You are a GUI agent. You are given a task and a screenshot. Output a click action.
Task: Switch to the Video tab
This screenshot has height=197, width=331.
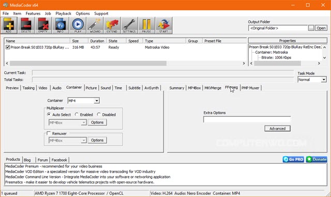(42, 88)
